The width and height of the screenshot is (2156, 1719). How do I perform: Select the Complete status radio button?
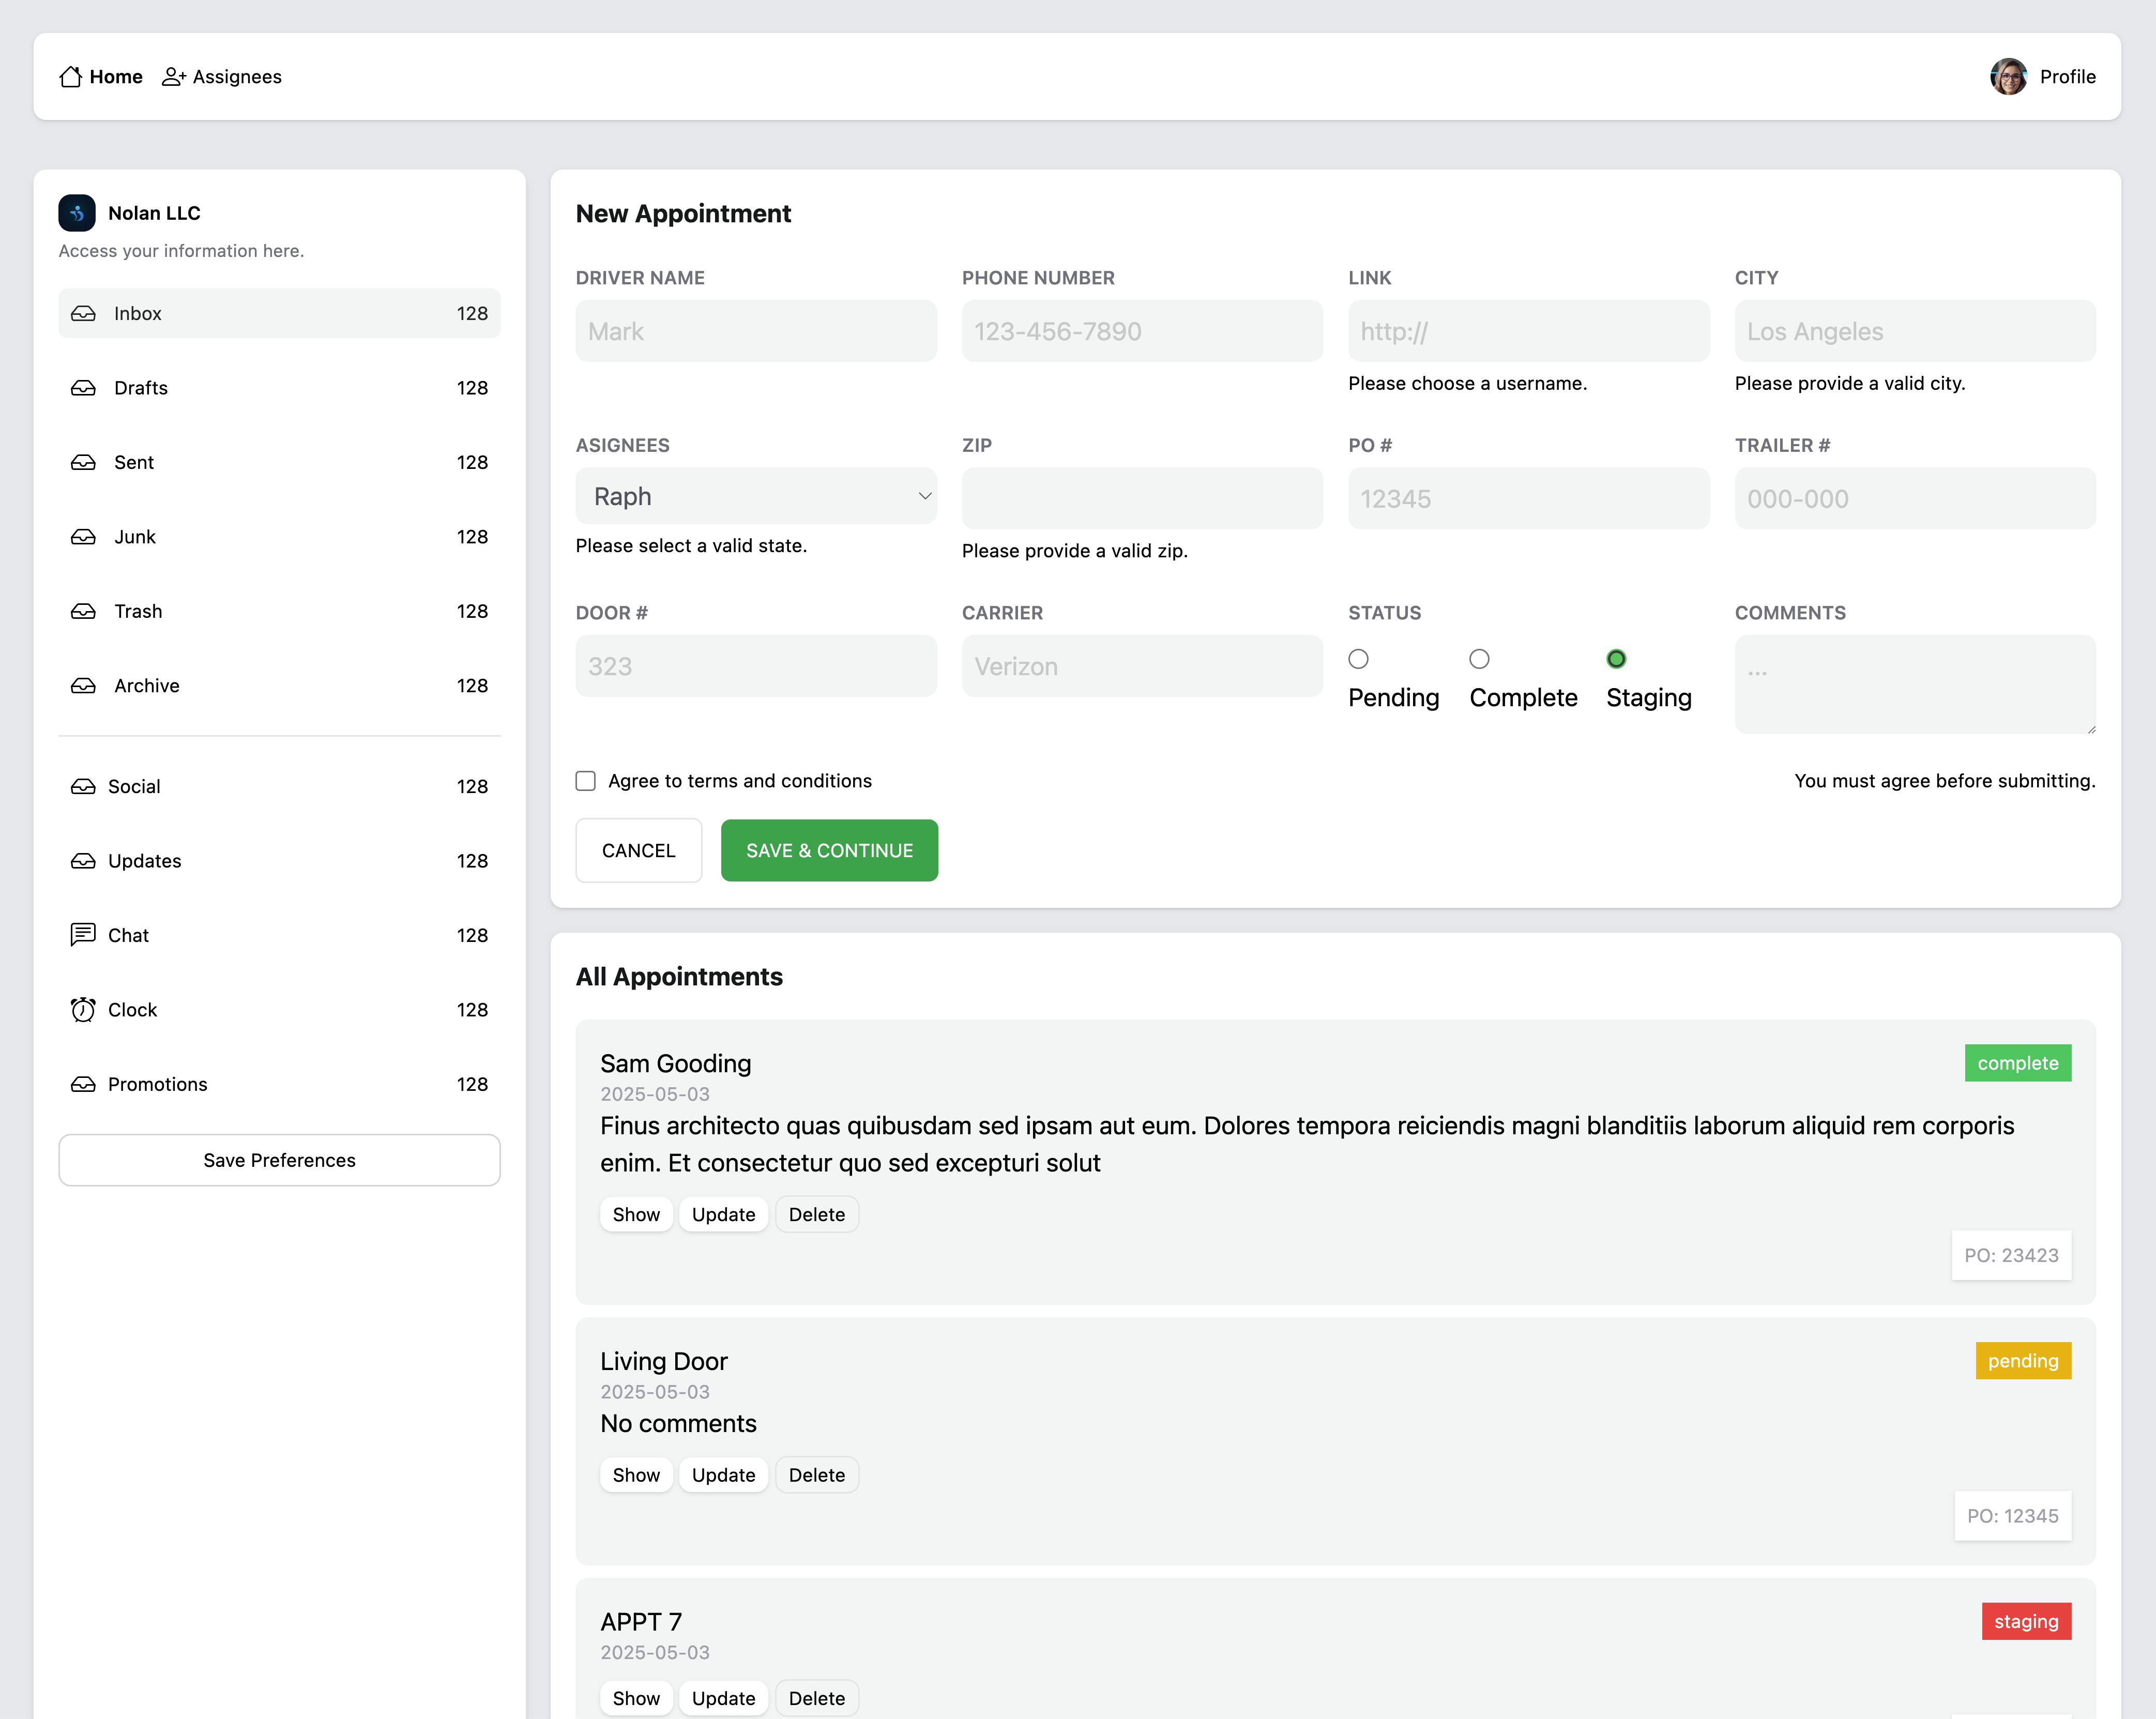click(x=1479, y=659)
